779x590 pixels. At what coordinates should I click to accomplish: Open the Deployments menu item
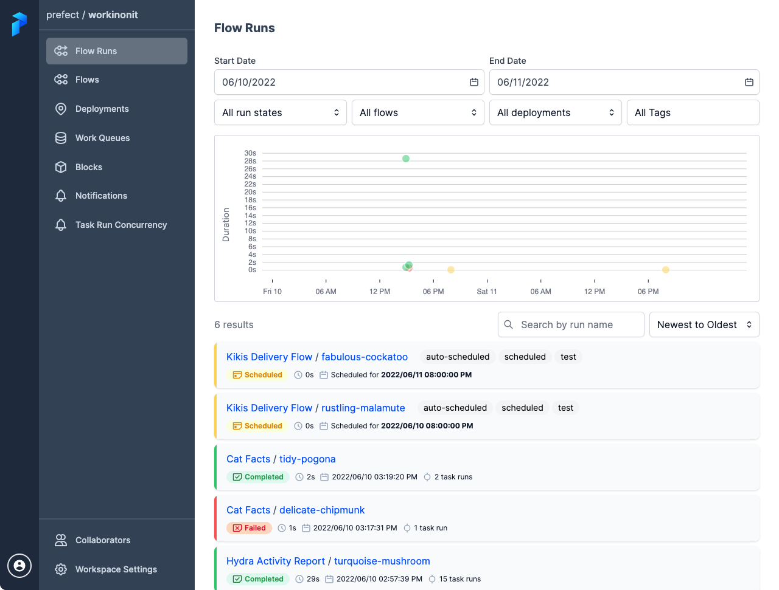coord(117,109)
